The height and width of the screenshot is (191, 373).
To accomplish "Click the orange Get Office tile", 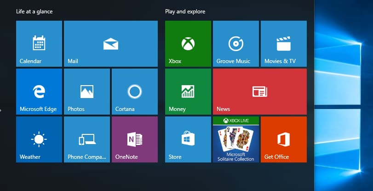I will [x=284, y=139].
